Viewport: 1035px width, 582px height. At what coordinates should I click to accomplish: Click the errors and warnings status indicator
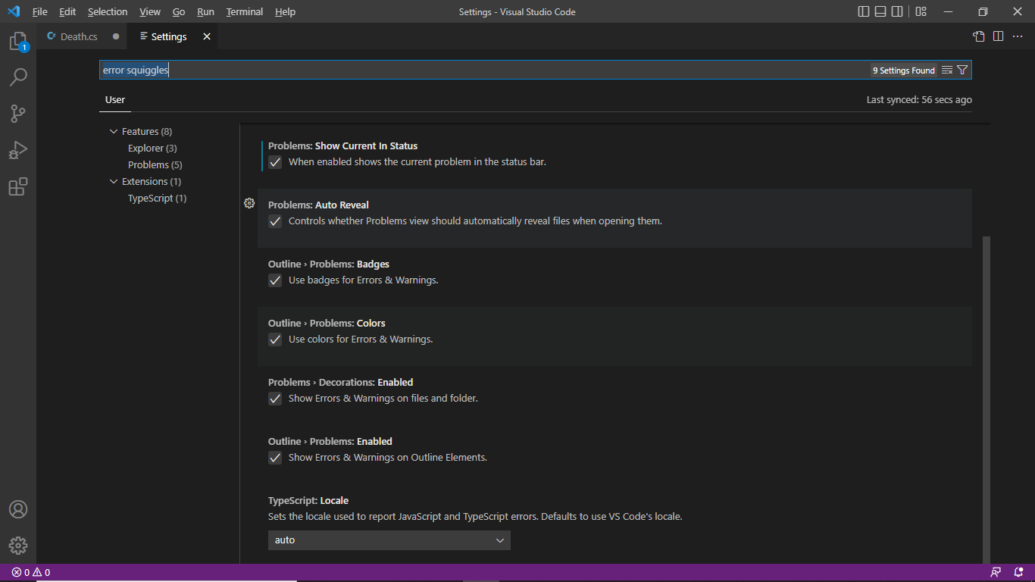[x=30, y=573]
